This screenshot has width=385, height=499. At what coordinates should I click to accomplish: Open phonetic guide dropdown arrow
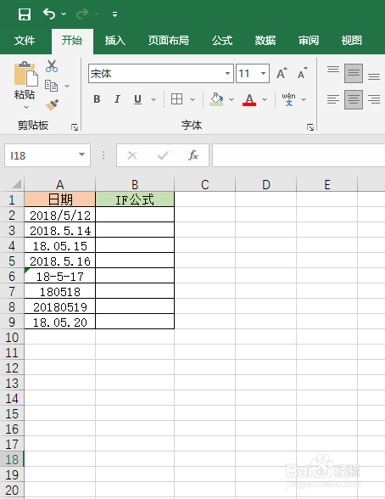point(304,99)
